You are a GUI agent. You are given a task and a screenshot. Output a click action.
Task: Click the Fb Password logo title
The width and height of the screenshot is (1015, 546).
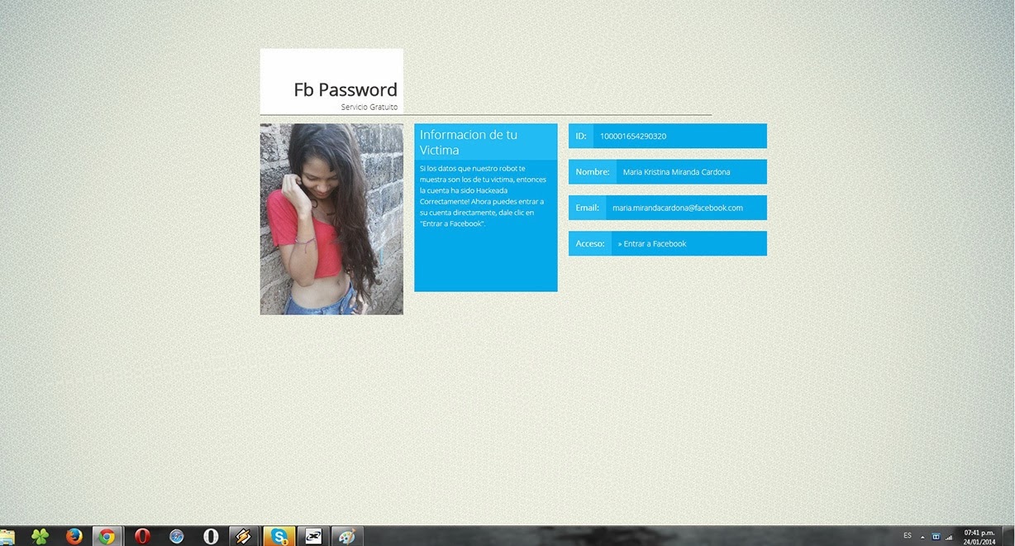[x=345, y=89]
